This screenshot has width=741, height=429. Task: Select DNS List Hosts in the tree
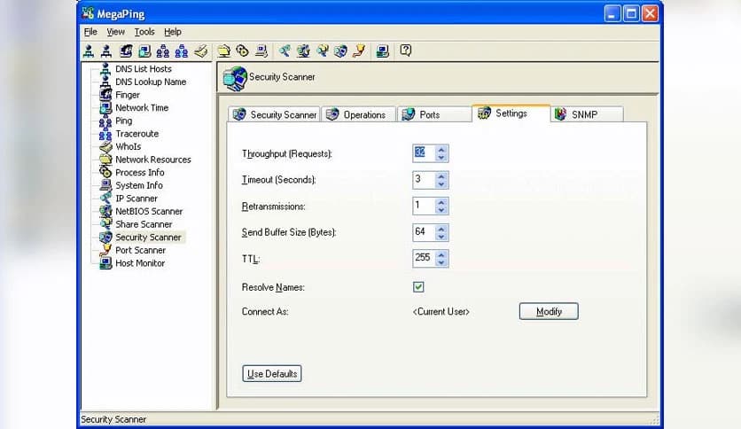(144, 69)
